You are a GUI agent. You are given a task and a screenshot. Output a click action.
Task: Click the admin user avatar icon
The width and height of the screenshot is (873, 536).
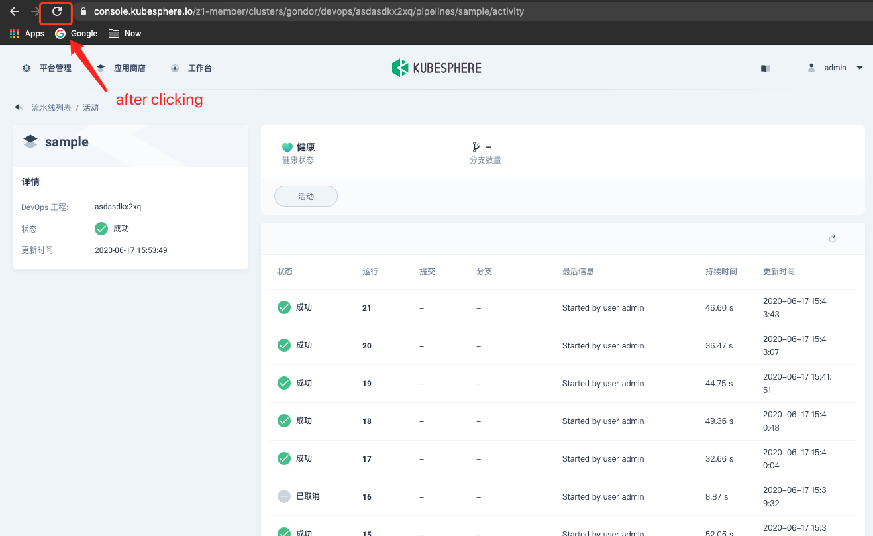pyautogui.click(x=811, y=68)
